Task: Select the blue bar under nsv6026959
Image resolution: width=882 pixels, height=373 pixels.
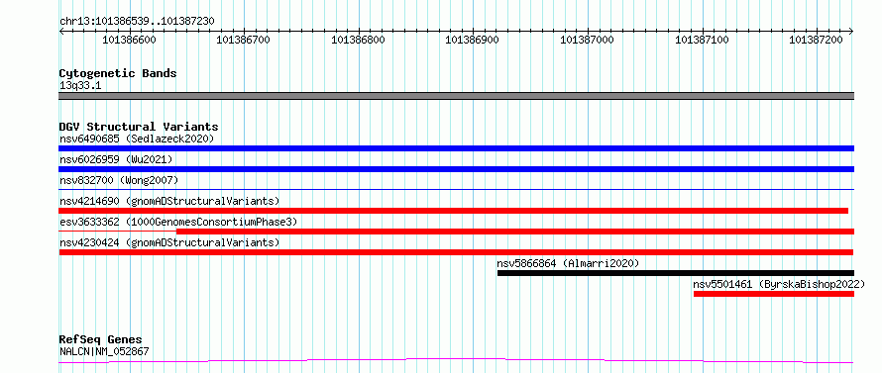Action: (x=456, y=169)
